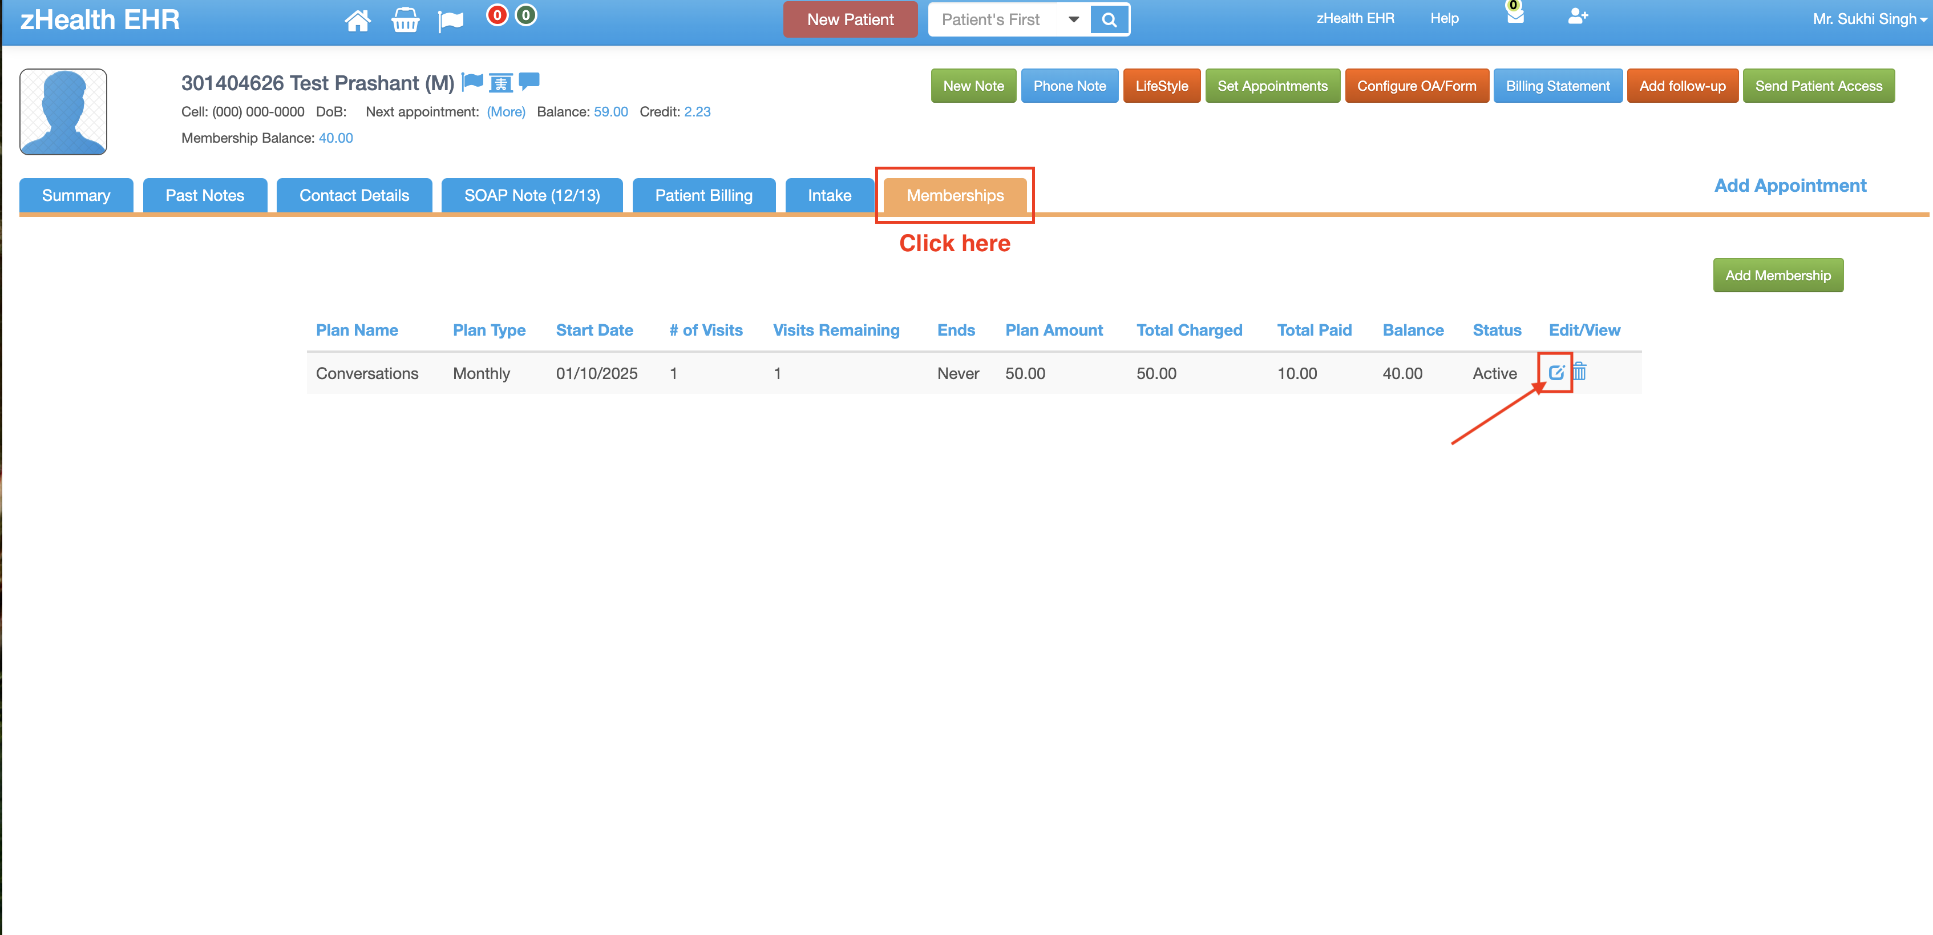Select the Memberships tab
This screenshot has height=935, width=1933.
tap(955, 195)
